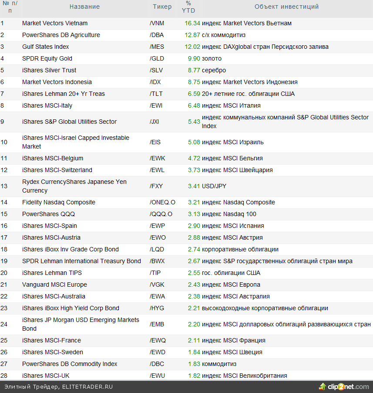Select the Market Vectors Vietnam row name

pos(55,23)
